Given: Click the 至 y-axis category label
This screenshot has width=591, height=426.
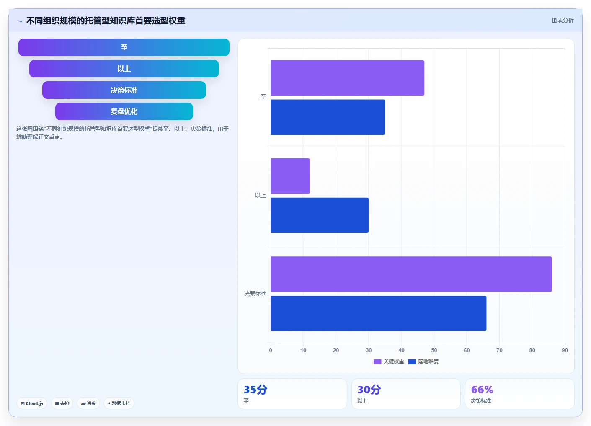Looking at the screenshot, I should [x=263, y=97].
